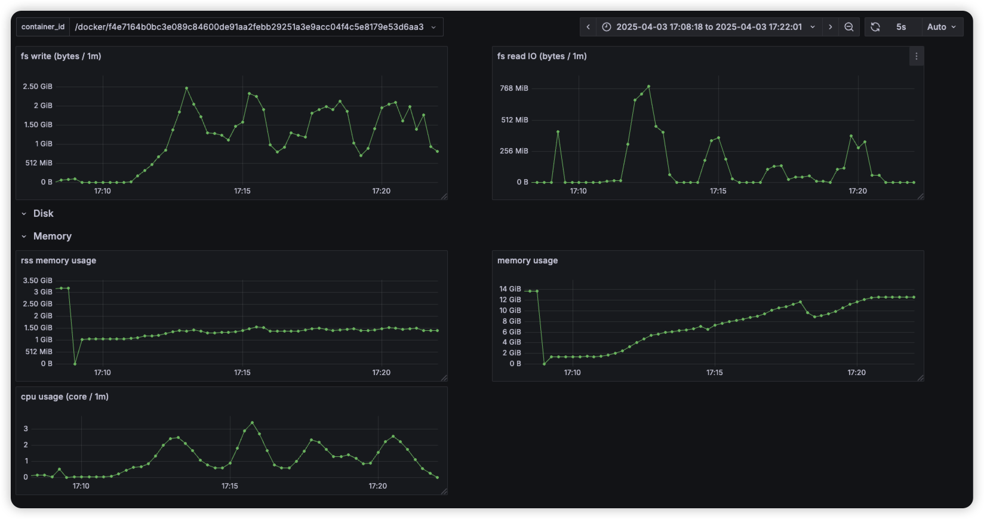This screenshot has width=984, height=519.
Task: Click resize handle of memory usage panel
Action: pos(920,377)
